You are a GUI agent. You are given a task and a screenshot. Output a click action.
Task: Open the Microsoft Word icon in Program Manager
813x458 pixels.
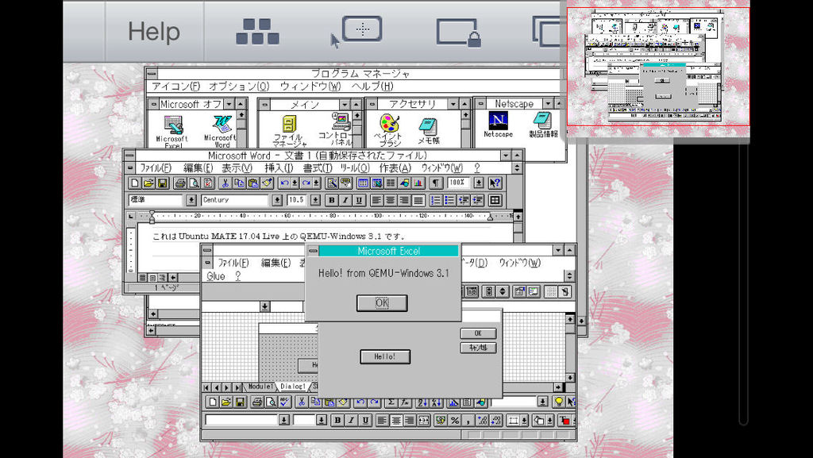(221, 131)
